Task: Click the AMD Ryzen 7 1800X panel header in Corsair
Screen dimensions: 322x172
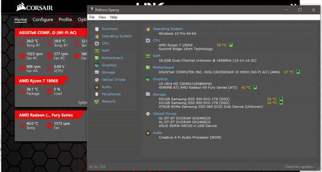Action: click(x=41, y=81)
